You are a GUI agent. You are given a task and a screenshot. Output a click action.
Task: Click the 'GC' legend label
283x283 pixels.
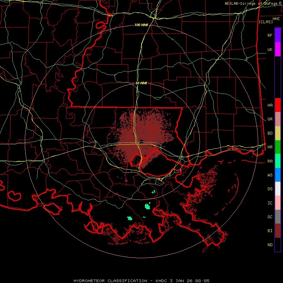pos(270,217)
